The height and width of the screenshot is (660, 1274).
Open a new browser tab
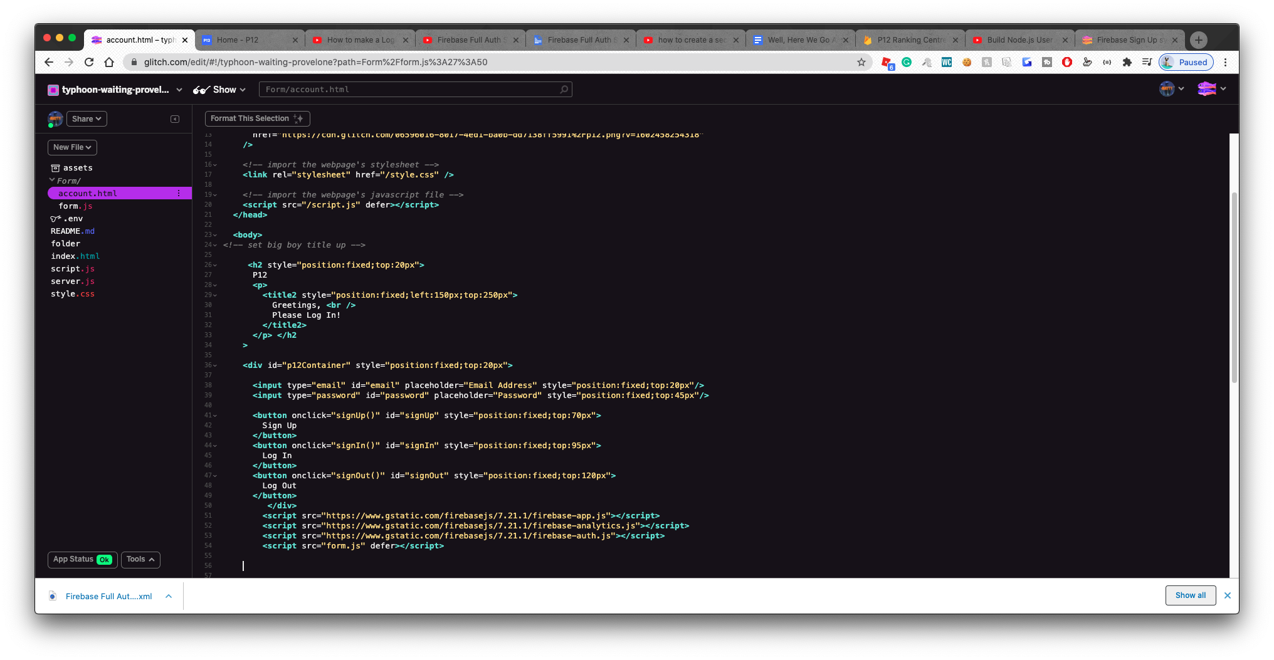[1199, 39]
